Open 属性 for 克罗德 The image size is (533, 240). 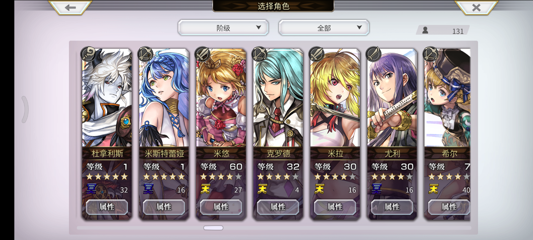278,207
